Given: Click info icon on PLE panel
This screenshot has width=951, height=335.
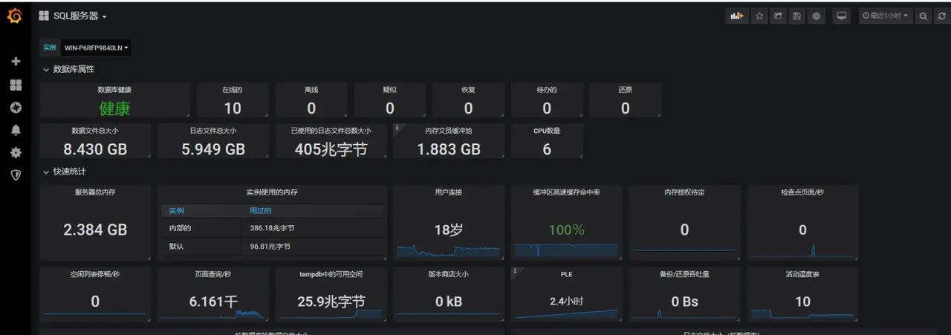Looking at the screenshot, I should pos(515,270).
